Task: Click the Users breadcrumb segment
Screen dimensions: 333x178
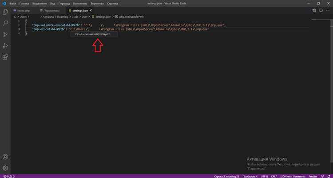Action: pyautogui.click(x=23, y=16)
